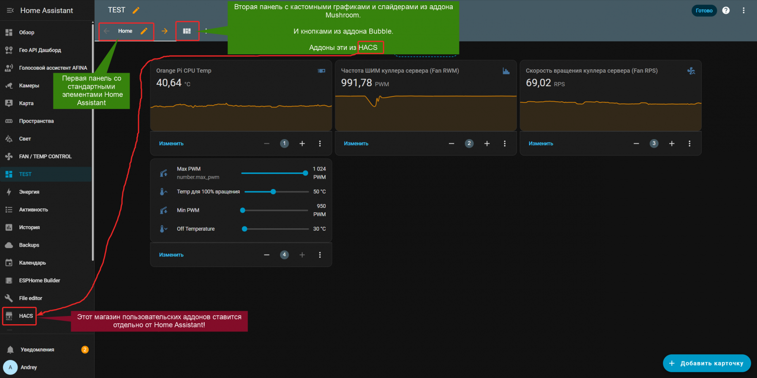Image resolution: width=757 pixels, height=378 pixels.
Task: Click the Готово button to finish editing
Action: (x=704, y=10)
